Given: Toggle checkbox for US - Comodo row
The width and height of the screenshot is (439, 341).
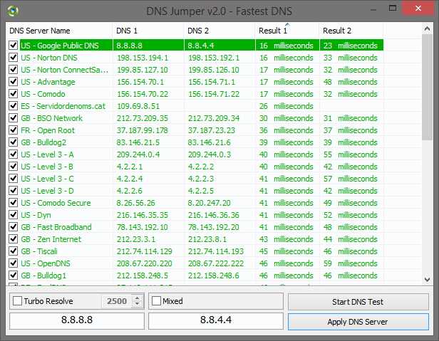Looking at the screenshot, I should pyautogui.click(x=13, y=93).
